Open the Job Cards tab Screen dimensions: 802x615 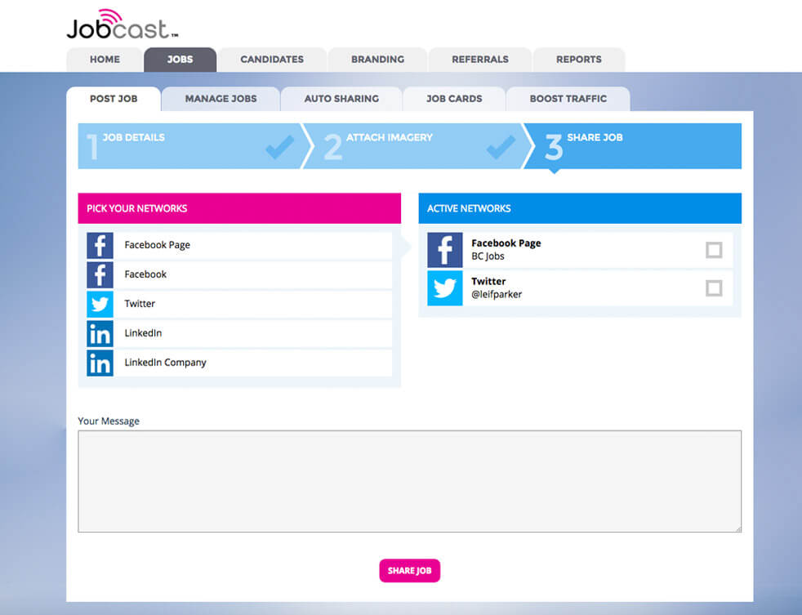coord(454,99)
